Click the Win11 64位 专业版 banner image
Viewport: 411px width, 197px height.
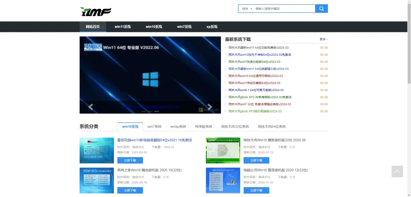tap(150, 75)
